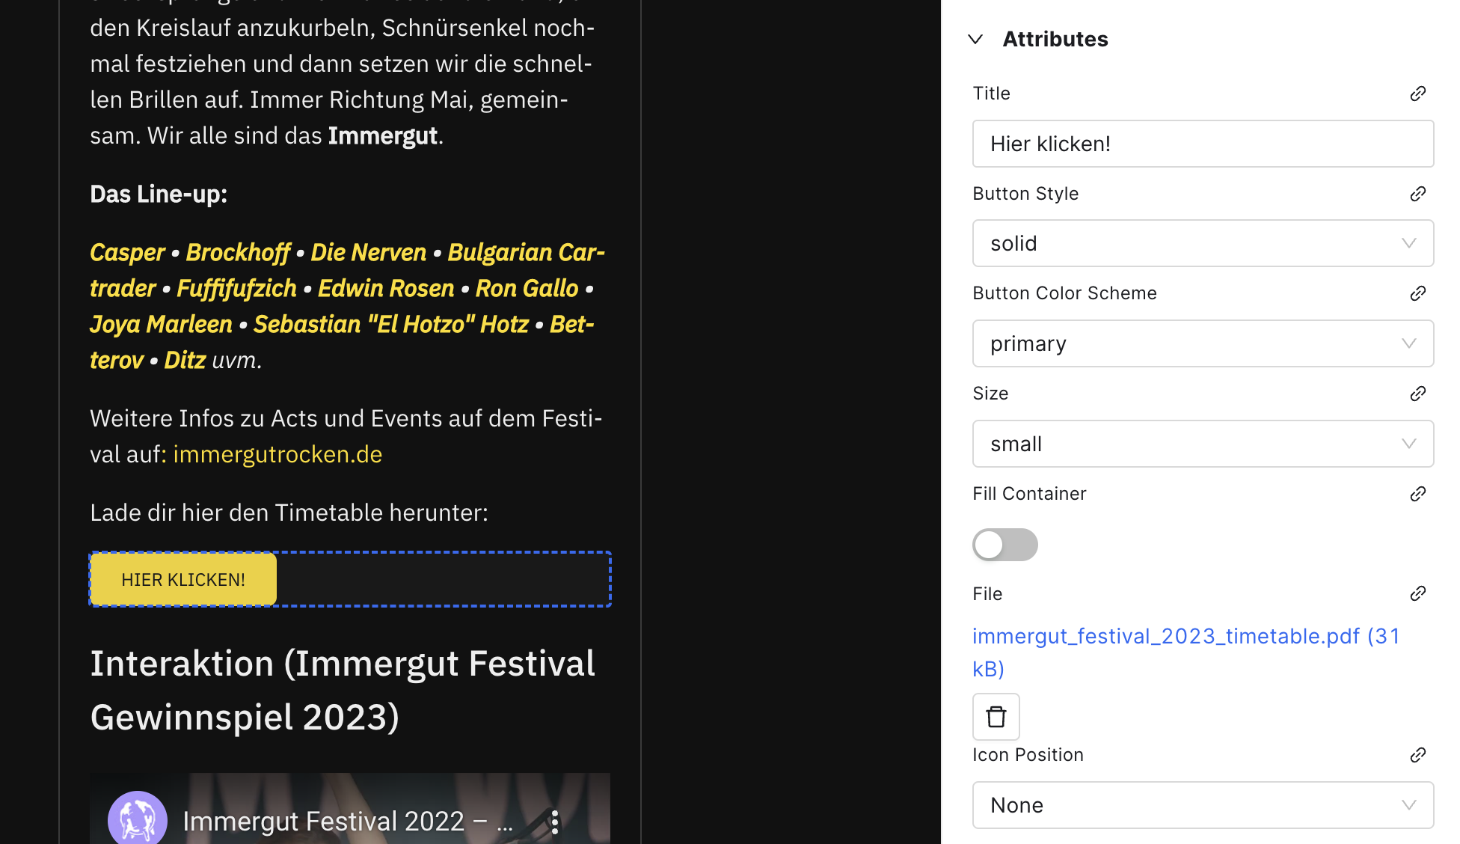The image size is (1460, 844).
Task: Toggle the Fill Container switch
Action: coord(1005,545)
